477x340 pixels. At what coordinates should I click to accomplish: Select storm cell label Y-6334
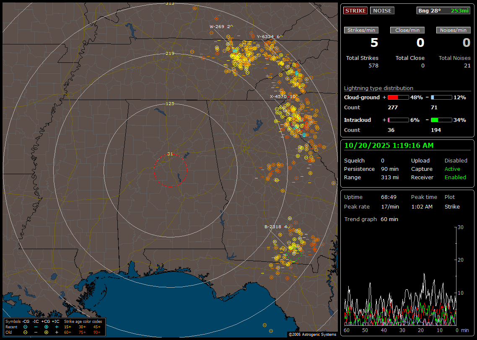coord(265,36)
